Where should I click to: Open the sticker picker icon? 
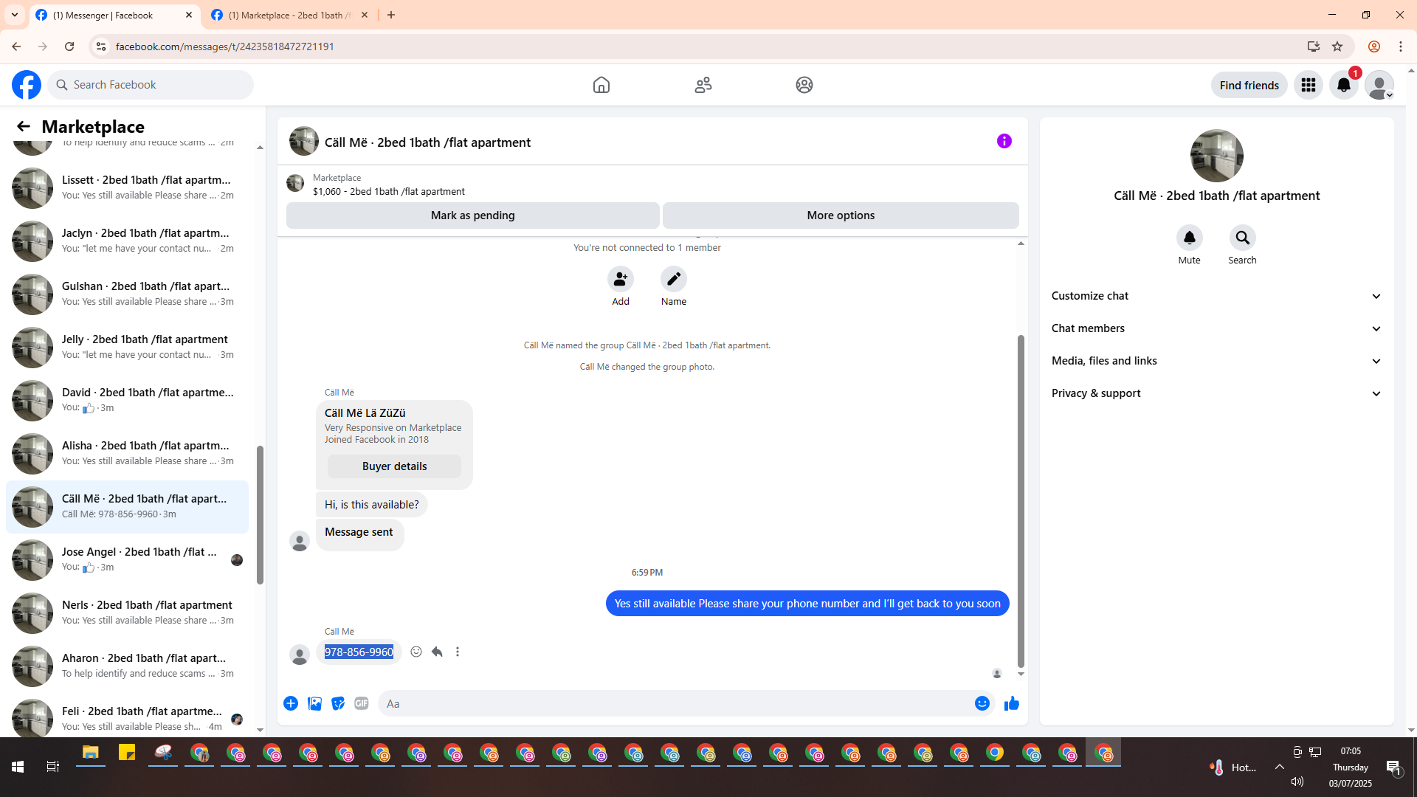coord(338,703)
